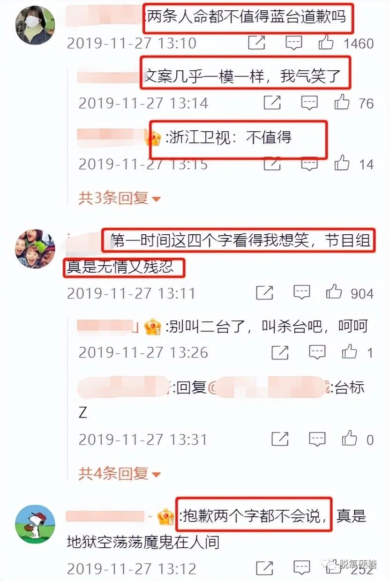Like the reply posted at 13:31
Image resolution: width=389 pixels, height=581 pixels.
(349, 439)
